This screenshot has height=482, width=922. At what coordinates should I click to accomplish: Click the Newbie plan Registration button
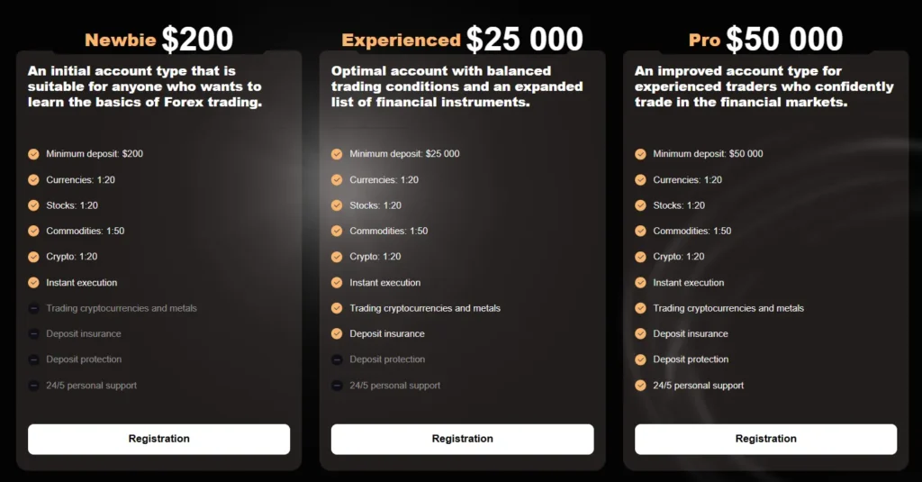[x=158, y=439]
